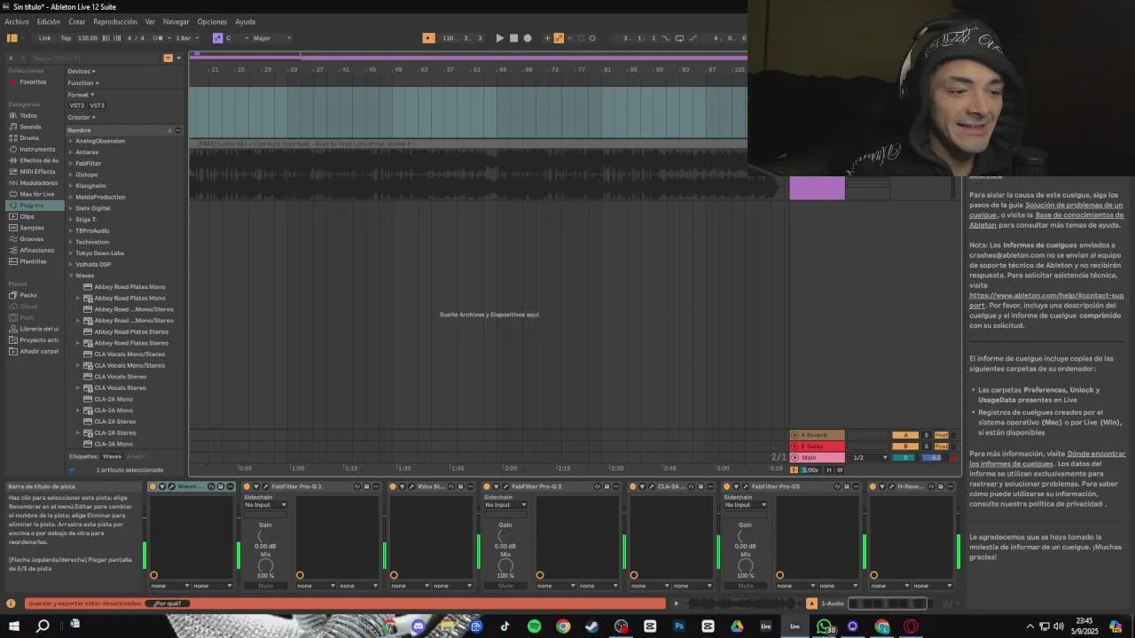1135x638 pixels.
Task: Toggle the W width optimize button
Action: point(840,470)
